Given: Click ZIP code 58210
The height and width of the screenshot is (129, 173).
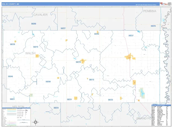Looking at the screenshot, I should [36, 47].
